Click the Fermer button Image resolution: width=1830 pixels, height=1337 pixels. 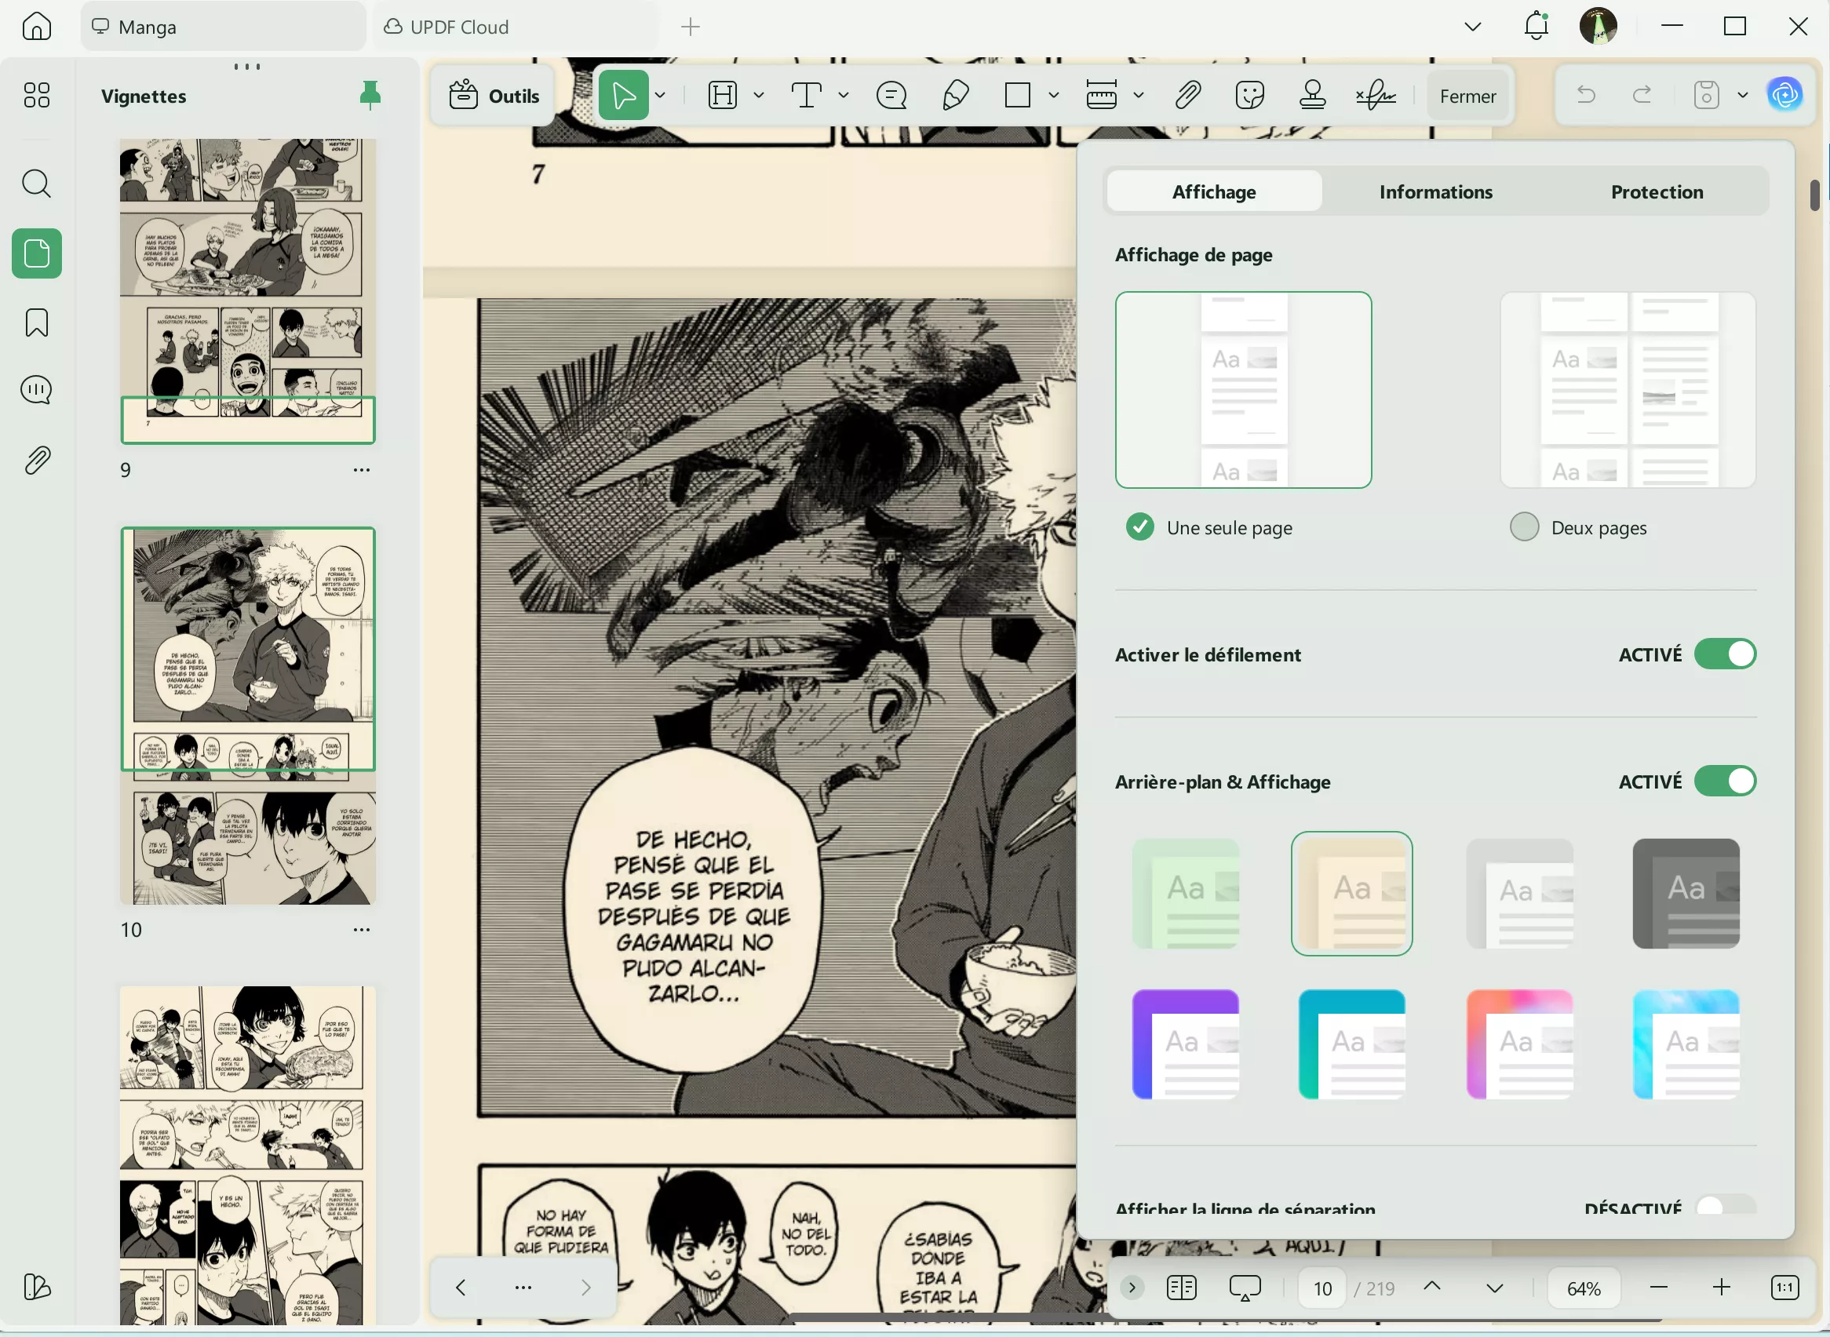pyautogui.click(x=1467, y=97)
